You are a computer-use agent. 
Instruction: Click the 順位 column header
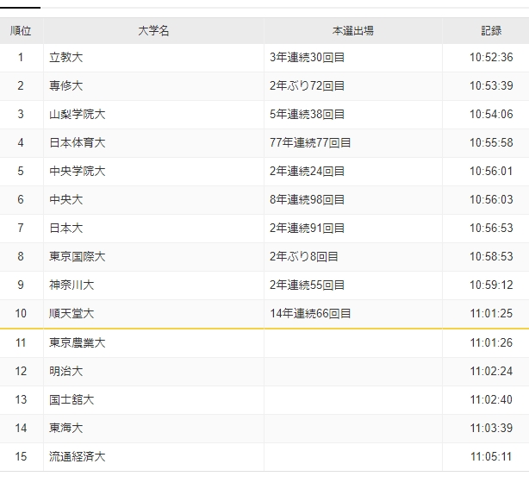(21, 31)
